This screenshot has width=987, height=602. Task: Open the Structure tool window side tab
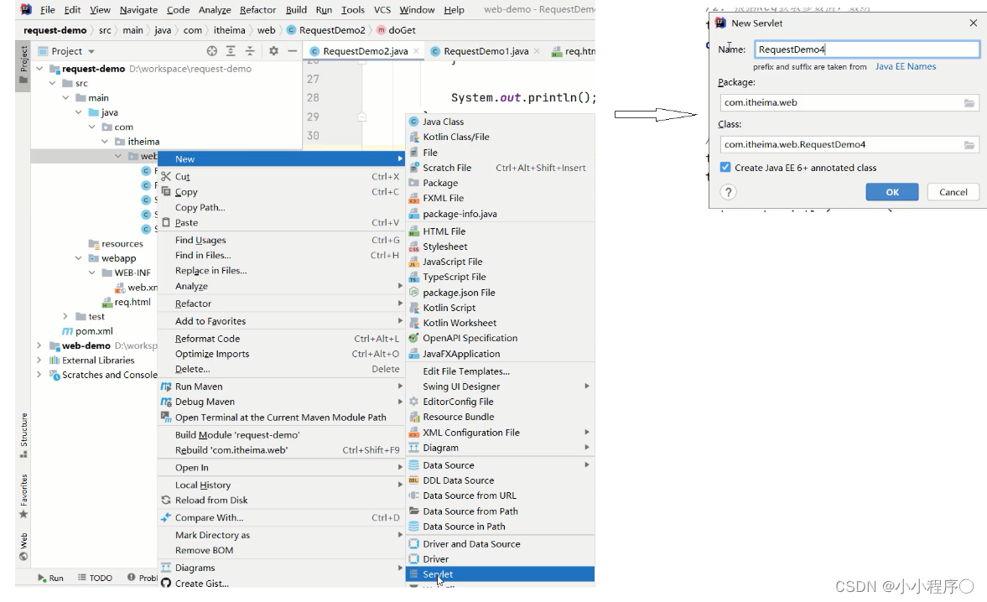pyautogui.click(x=23, y=435)
